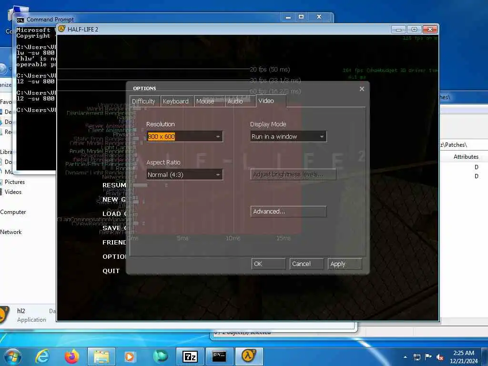Screen dimensions: 488x366
Task: Select the Video tab
Action: (x=271, y=101)
